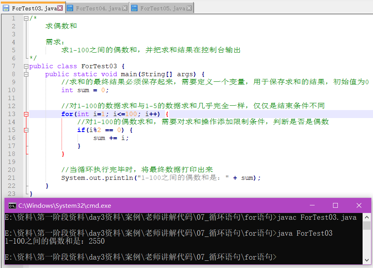Close the ForTest03.java tab
This screenshot has height=268, width=373.
60,8
